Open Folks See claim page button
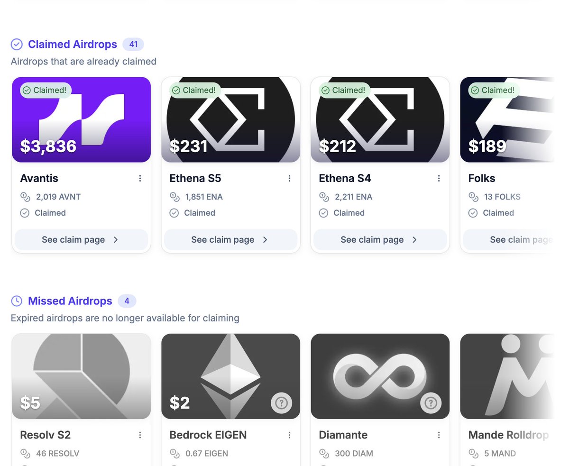The image size is (569, 466). pos(508,240)
